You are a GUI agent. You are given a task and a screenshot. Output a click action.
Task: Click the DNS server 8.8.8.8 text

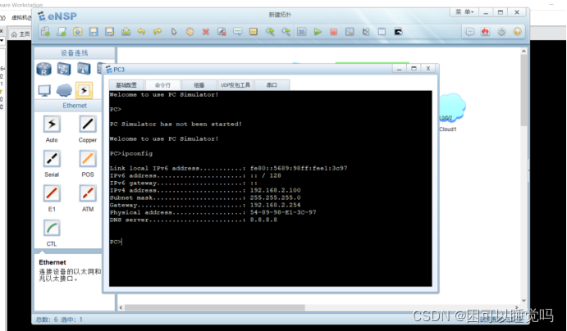click(x=263, y=220)
